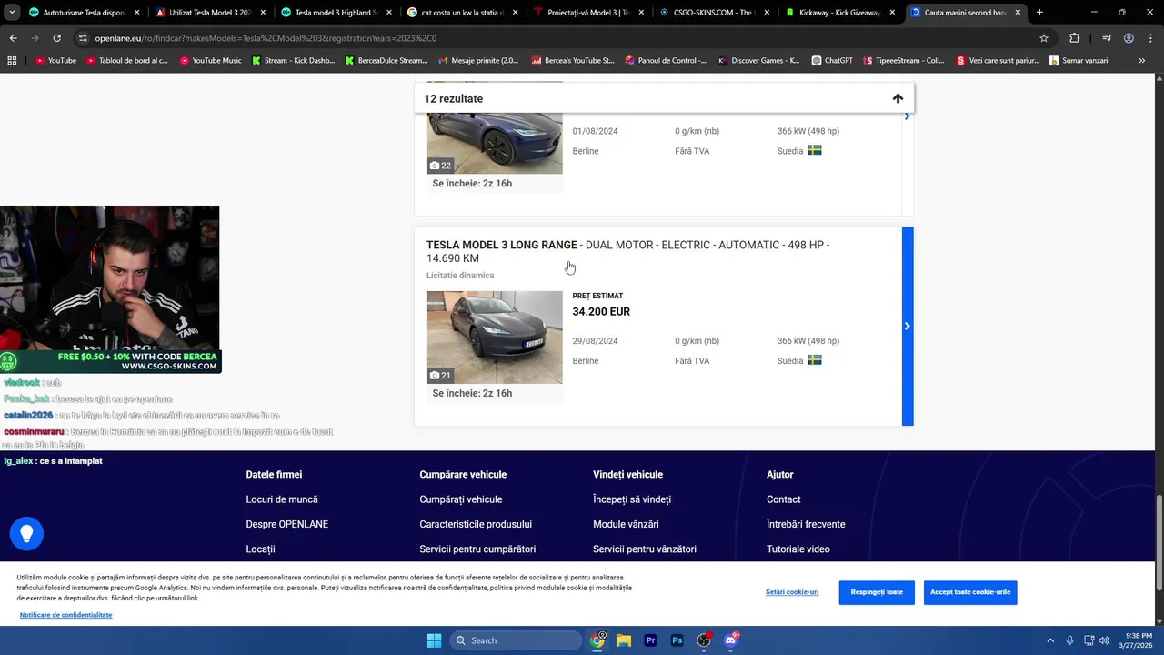
Task: Bookmark this page with star icon
Action: pos(1044,38)
